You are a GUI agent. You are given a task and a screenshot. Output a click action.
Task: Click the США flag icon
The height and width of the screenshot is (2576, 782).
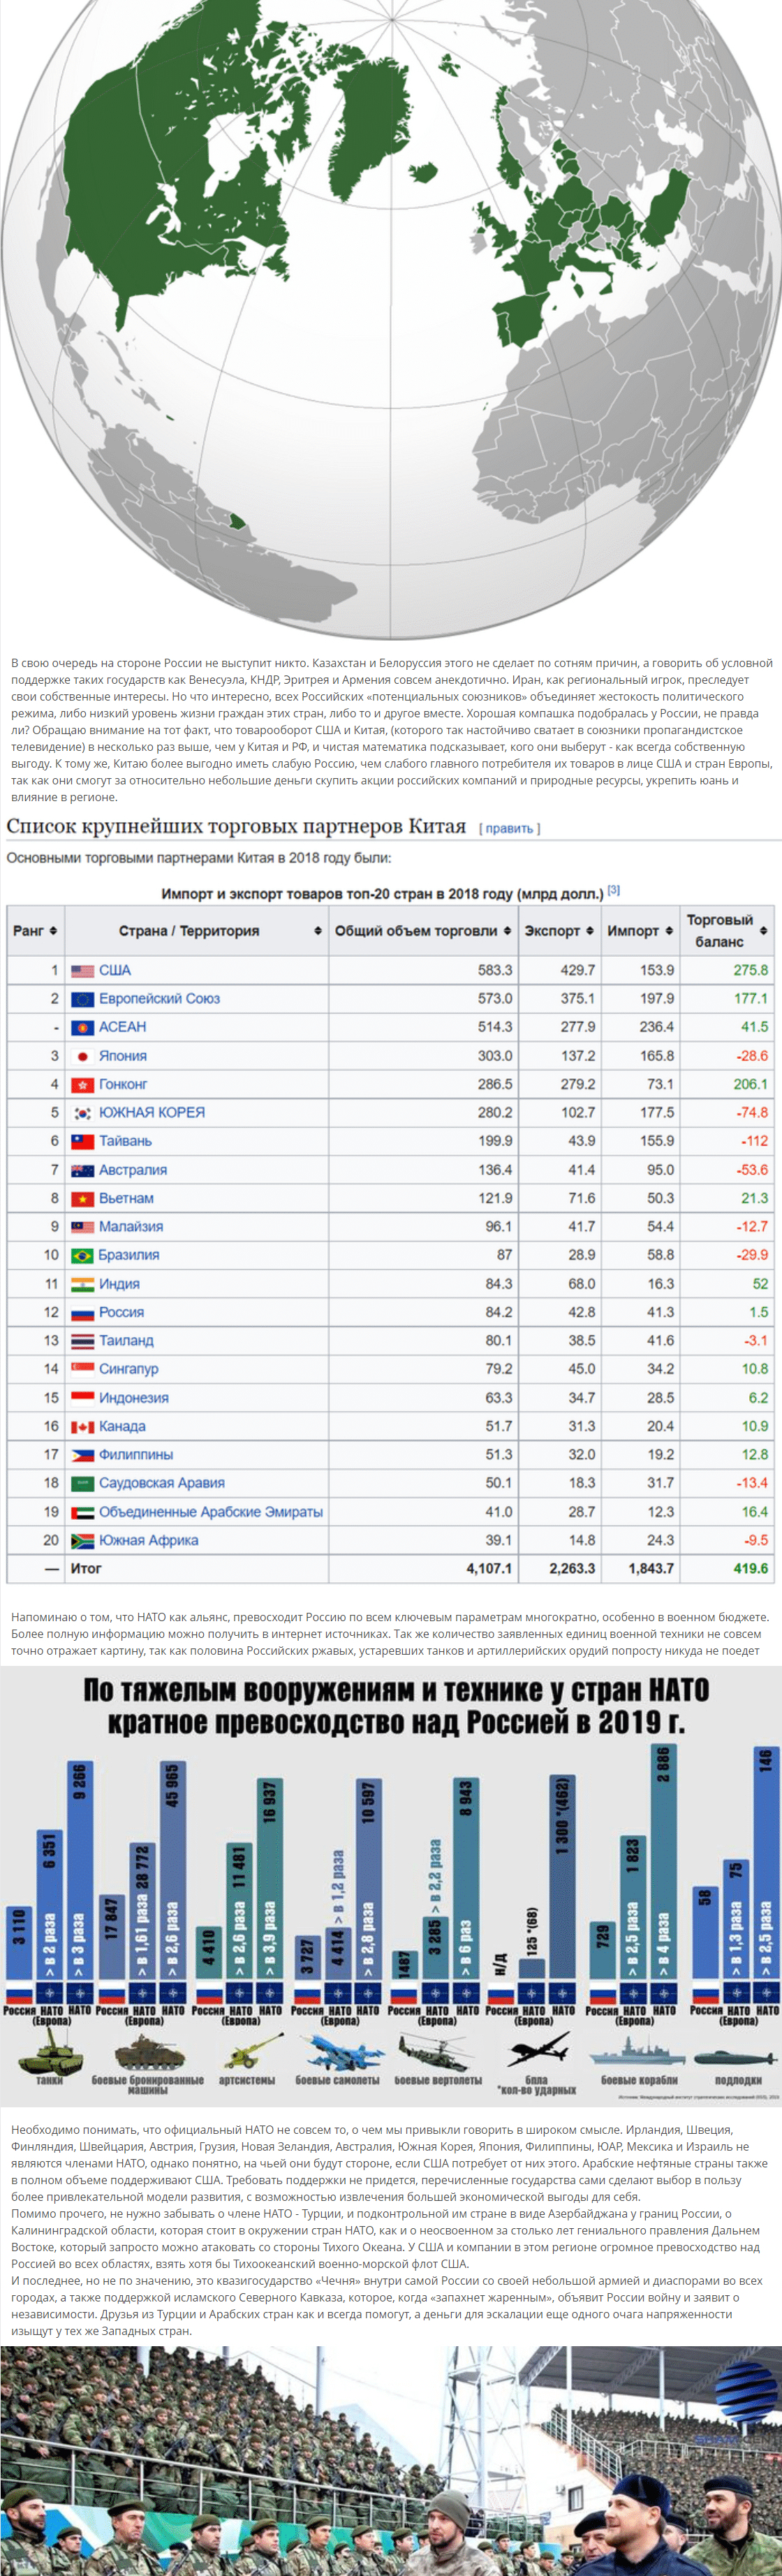point(82,970)
